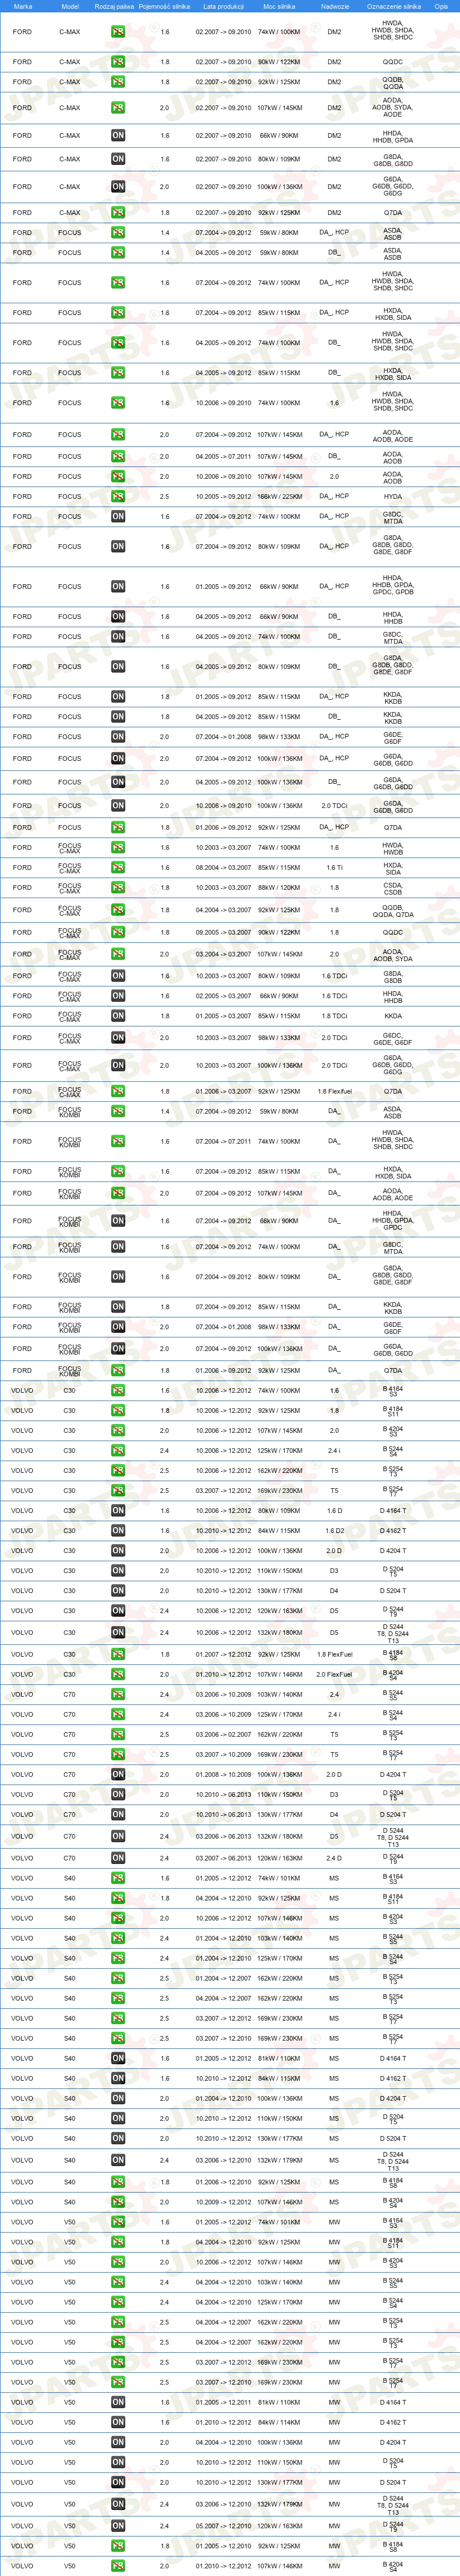Click fuel icon in FOCUS C-MAX 1.8 Flexifuel row
The width and height of the screenshot is (460, 2576).
(118, 1091)
